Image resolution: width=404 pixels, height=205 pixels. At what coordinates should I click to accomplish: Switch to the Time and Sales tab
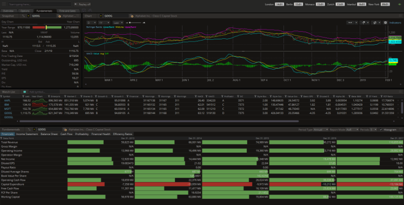(67, 10)
